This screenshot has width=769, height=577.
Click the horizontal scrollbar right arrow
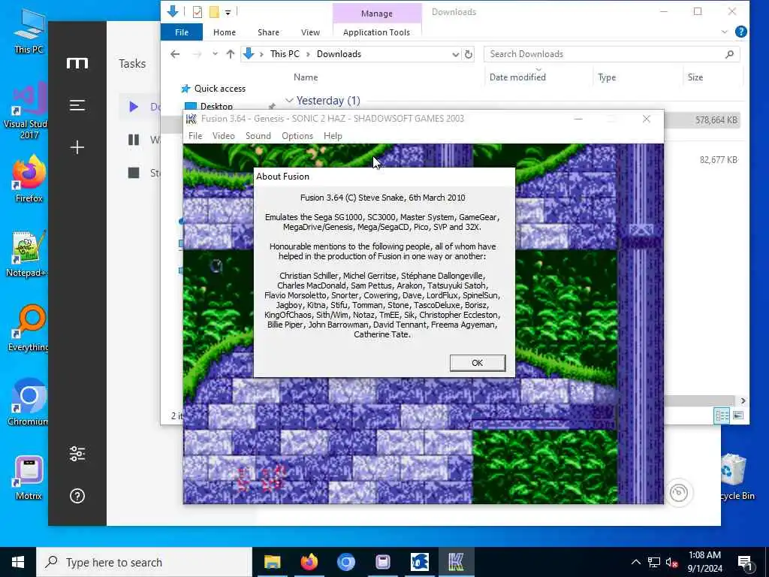click(743, 401)
